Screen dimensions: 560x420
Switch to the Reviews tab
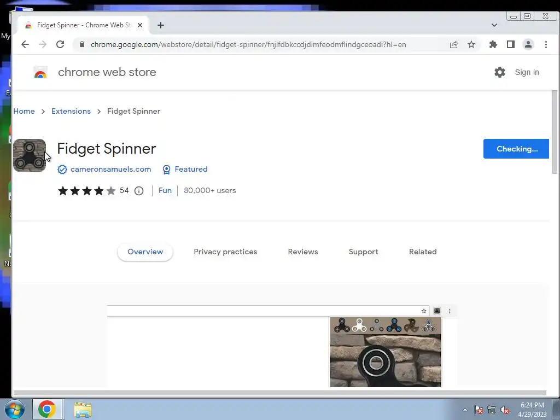[x=303, y=252]
